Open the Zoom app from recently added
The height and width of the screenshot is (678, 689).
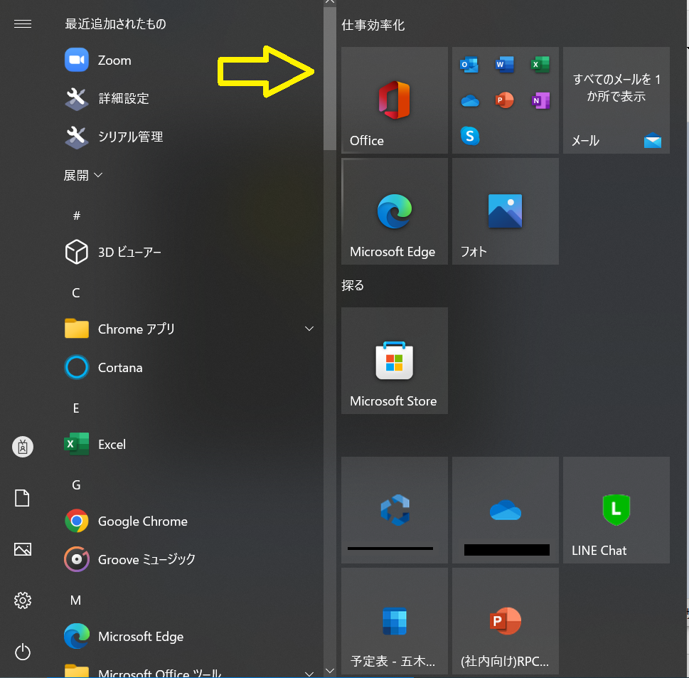tap(189, 60)
